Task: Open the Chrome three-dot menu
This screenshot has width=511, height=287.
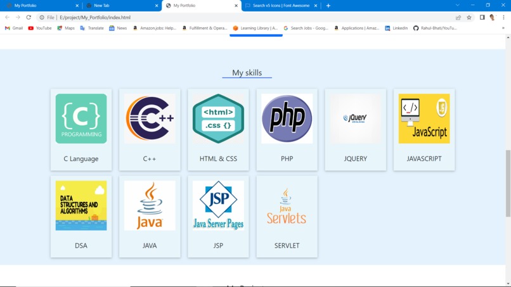Action: (x=503, y=18)
